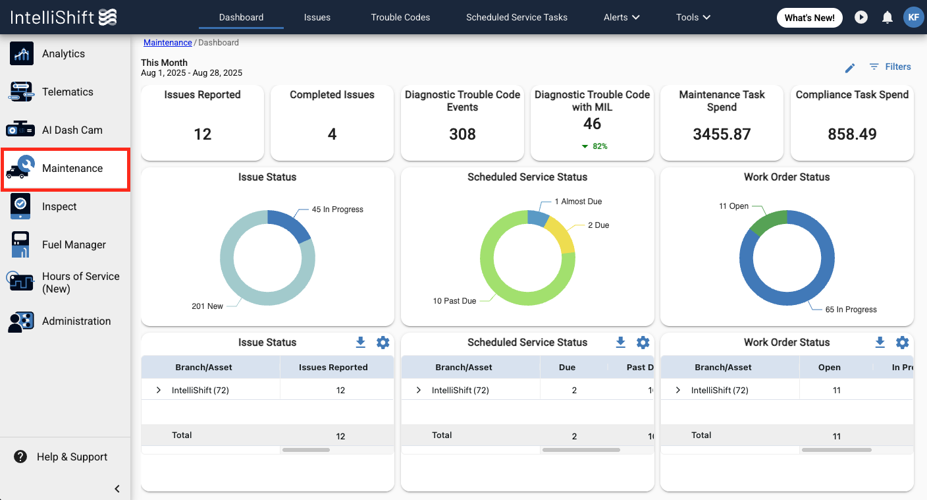Click the Help & Support question mark icon

[20, 457]
